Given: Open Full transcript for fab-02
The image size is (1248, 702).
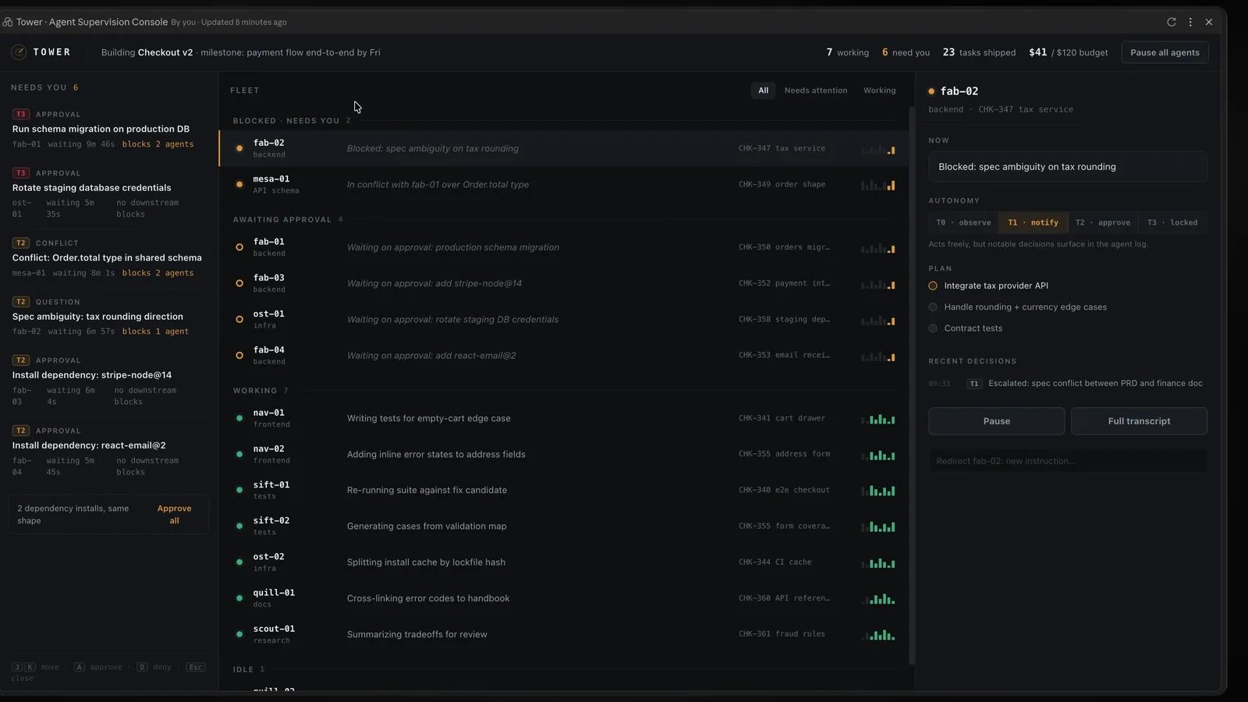Looking at the screenshot, I should tap(1140, 421).
